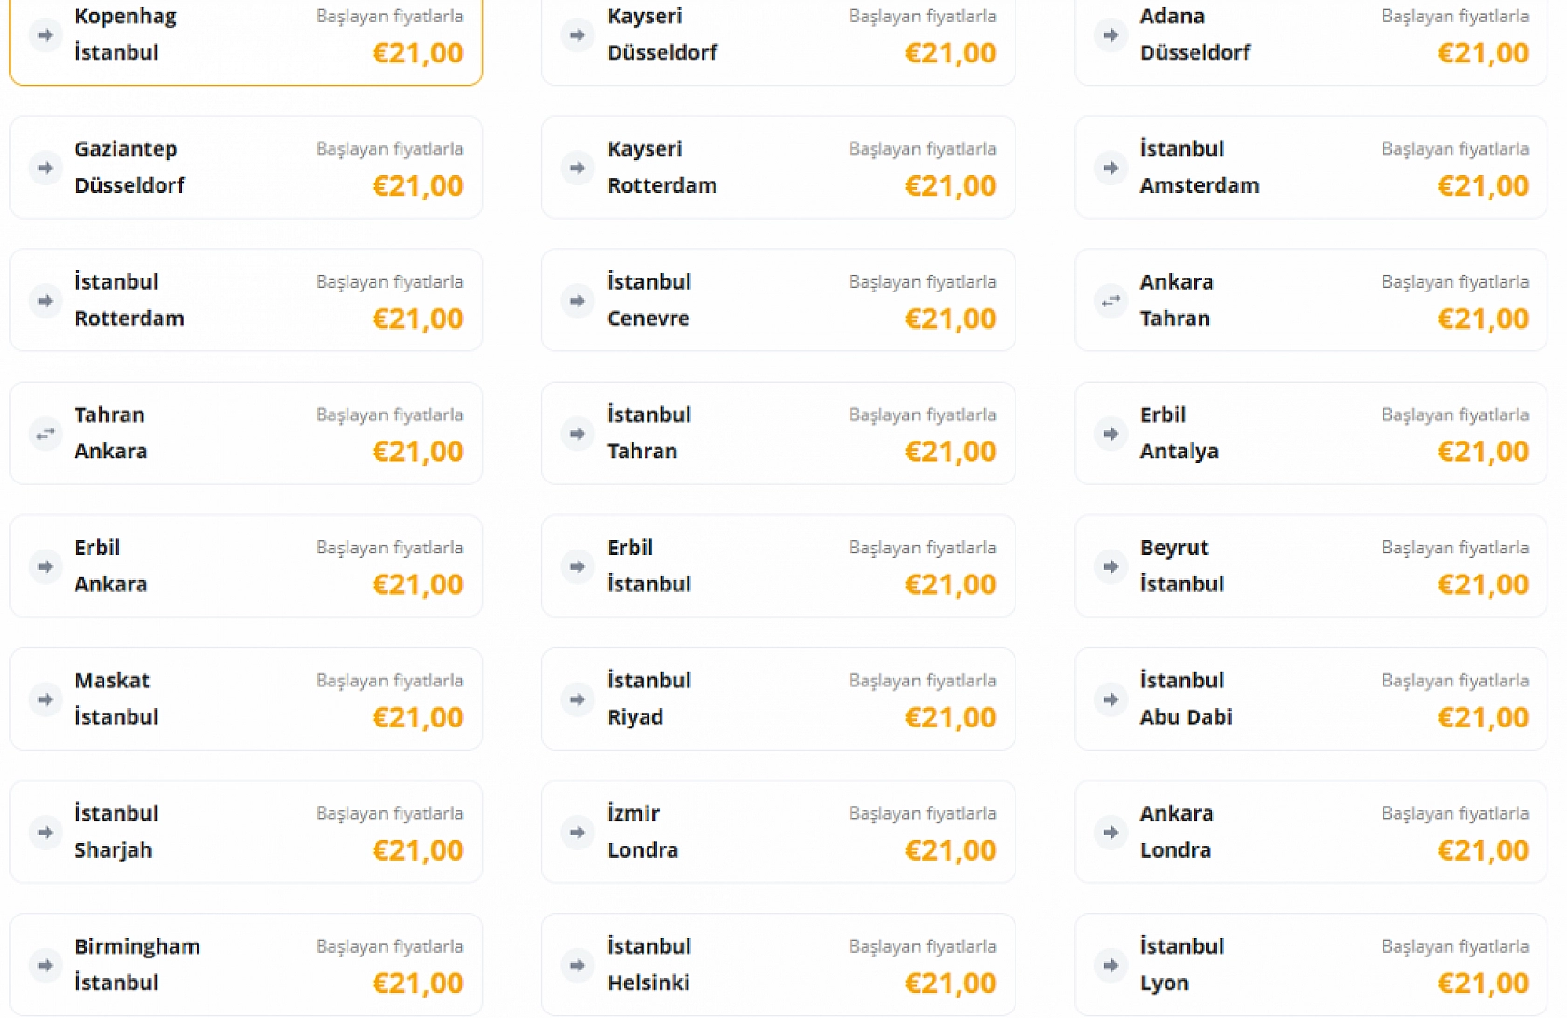Viewport: 1567px width, 1018px height.
Task: Click the arrow icon beside Erbil–Antalya
Action: 1111,434
